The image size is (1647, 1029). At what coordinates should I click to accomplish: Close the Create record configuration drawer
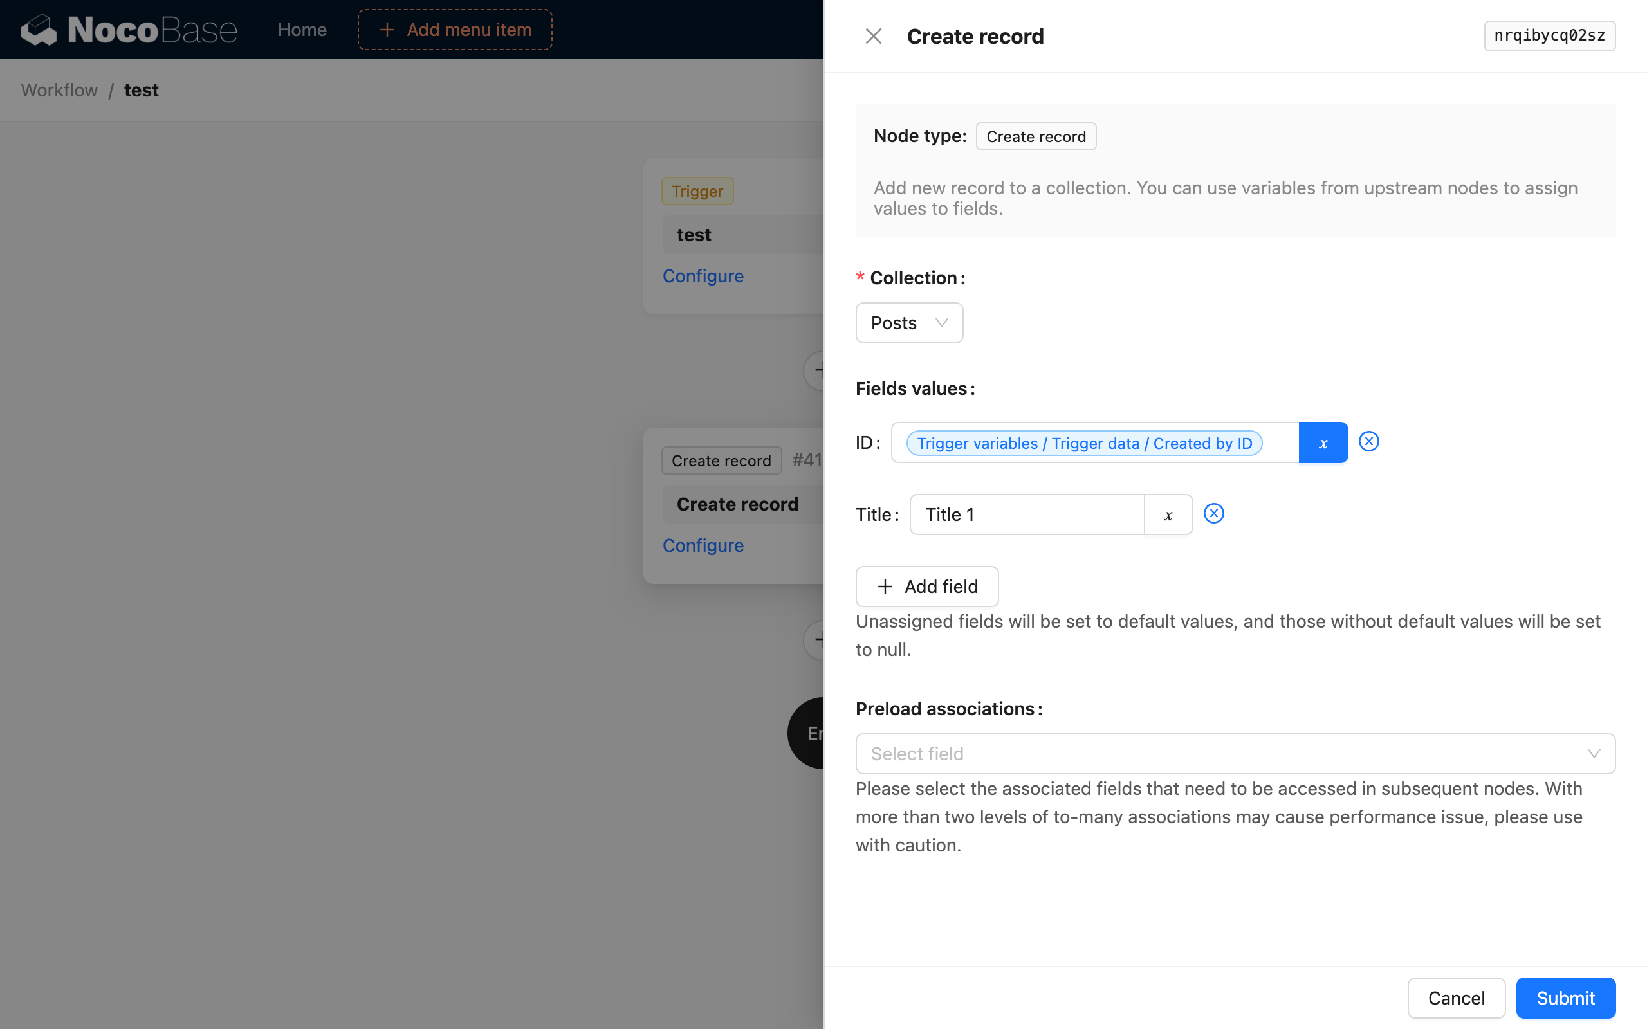[x=873, y=35]
